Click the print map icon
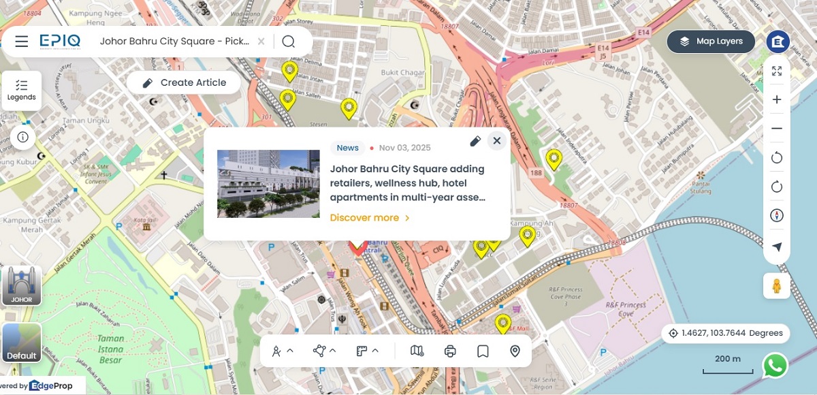Image resolution: width=817 pixels, height=395 pixels. (450, 351)
